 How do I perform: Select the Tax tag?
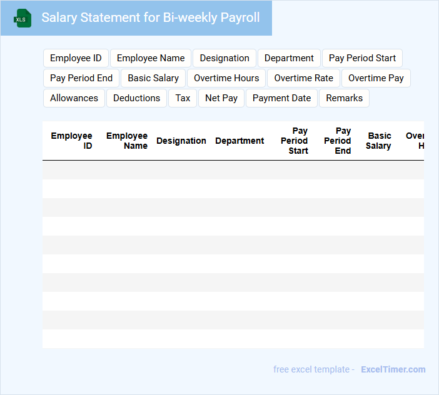(183, 98)
